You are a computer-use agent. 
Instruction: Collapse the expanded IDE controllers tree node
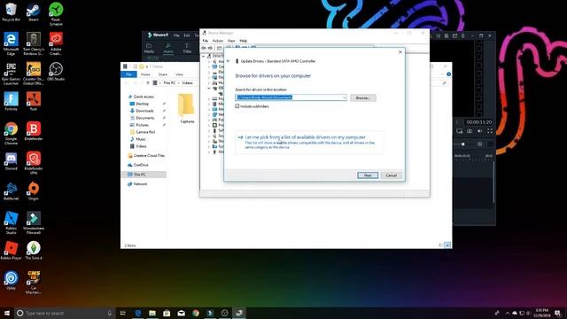click(x=209, y=89)
